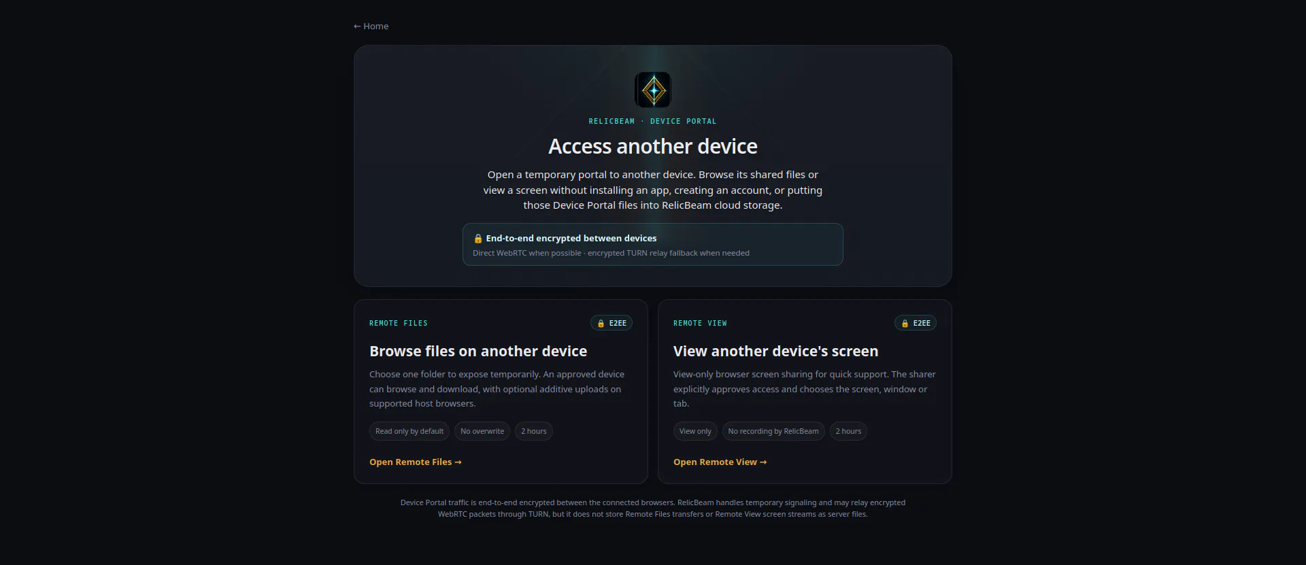
Task: Click the View another device's screen heading
Action: (x=775, y=352)
